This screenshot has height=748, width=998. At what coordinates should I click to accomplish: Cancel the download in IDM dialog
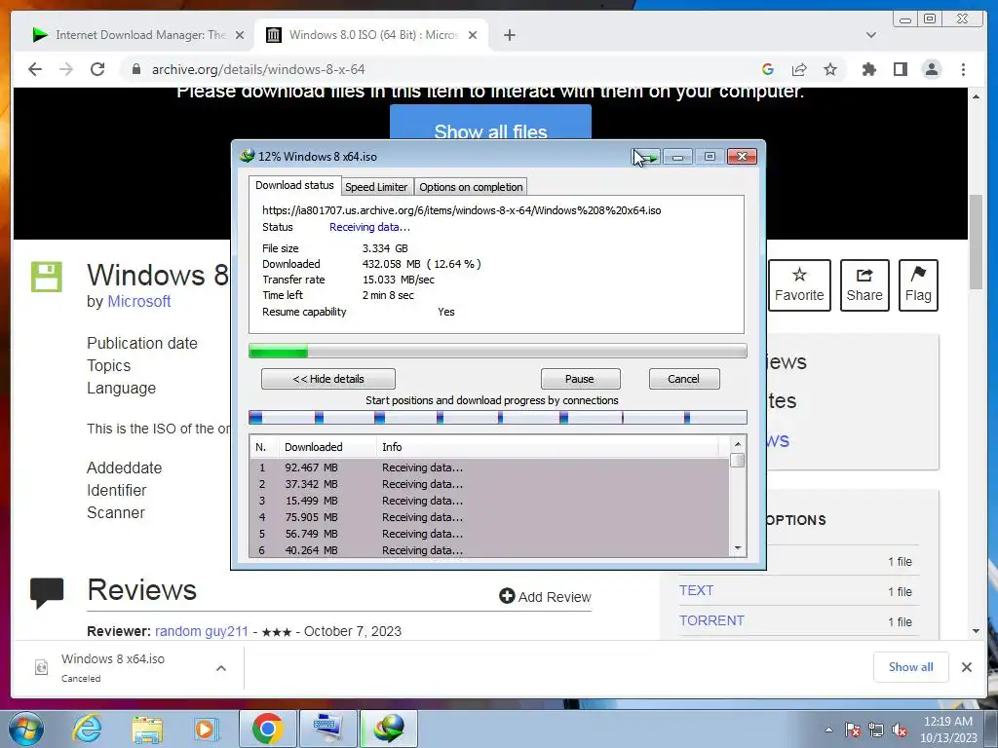tap(683, 379)
